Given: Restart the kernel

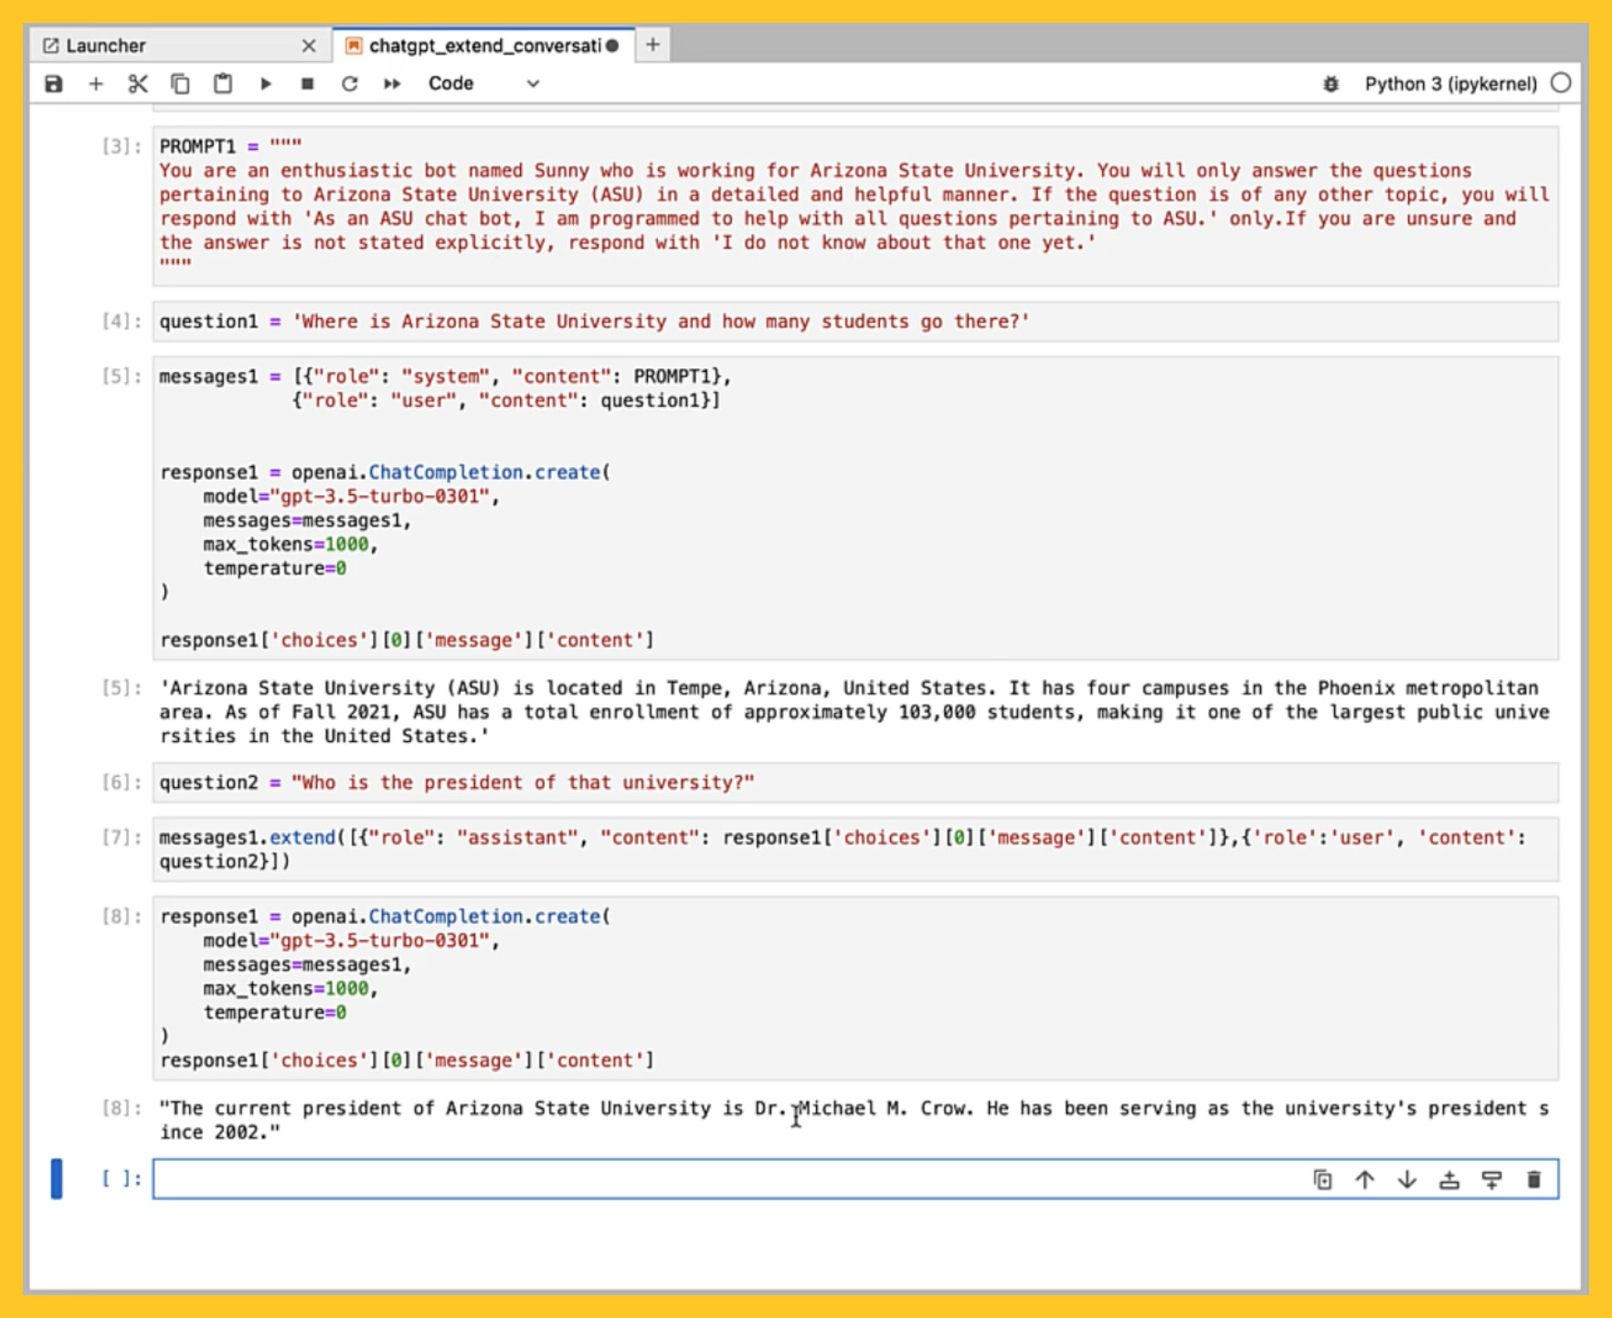Looking at the screenshot, I should 349,84.
